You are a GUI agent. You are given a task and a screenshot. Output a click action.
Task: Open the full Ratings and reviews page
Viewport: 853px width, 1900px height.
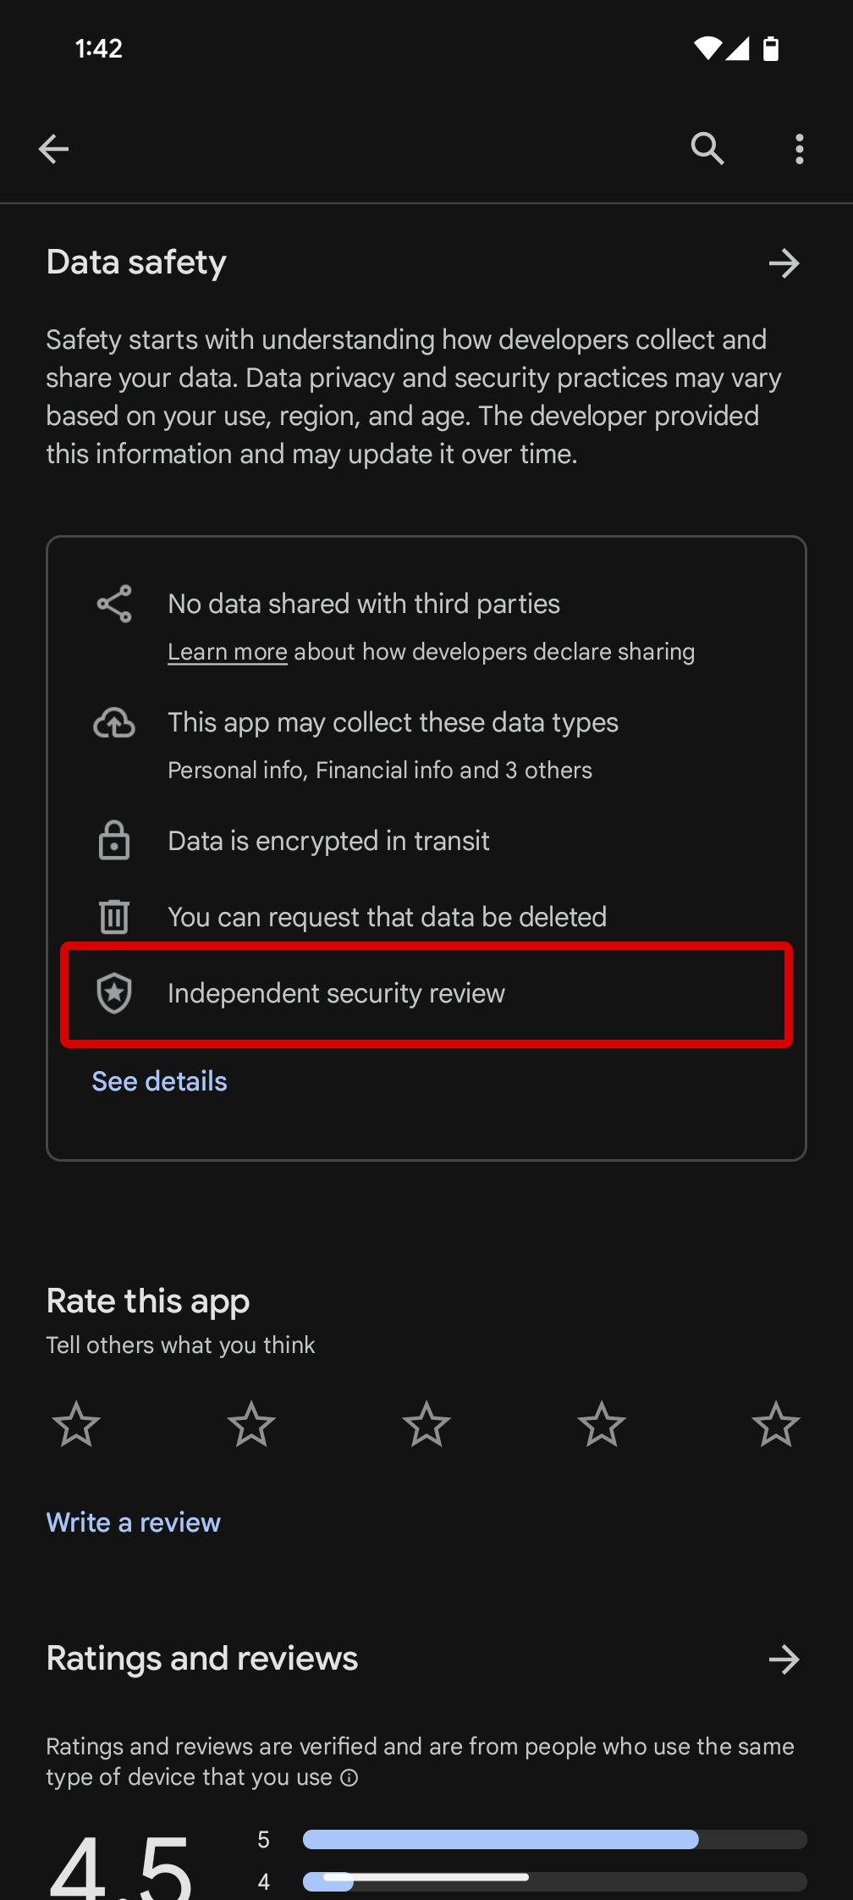click(784, 1659)
